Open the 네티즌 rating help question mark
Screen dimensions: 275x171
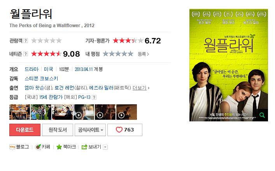(x=26, y=54)
